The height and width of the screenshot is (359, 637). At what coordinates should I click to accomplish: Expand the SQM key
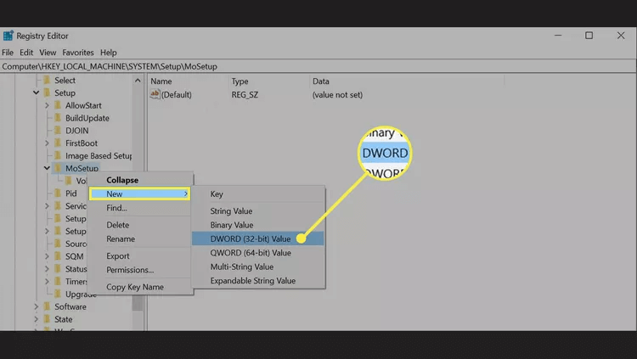[x=47, y=256]
